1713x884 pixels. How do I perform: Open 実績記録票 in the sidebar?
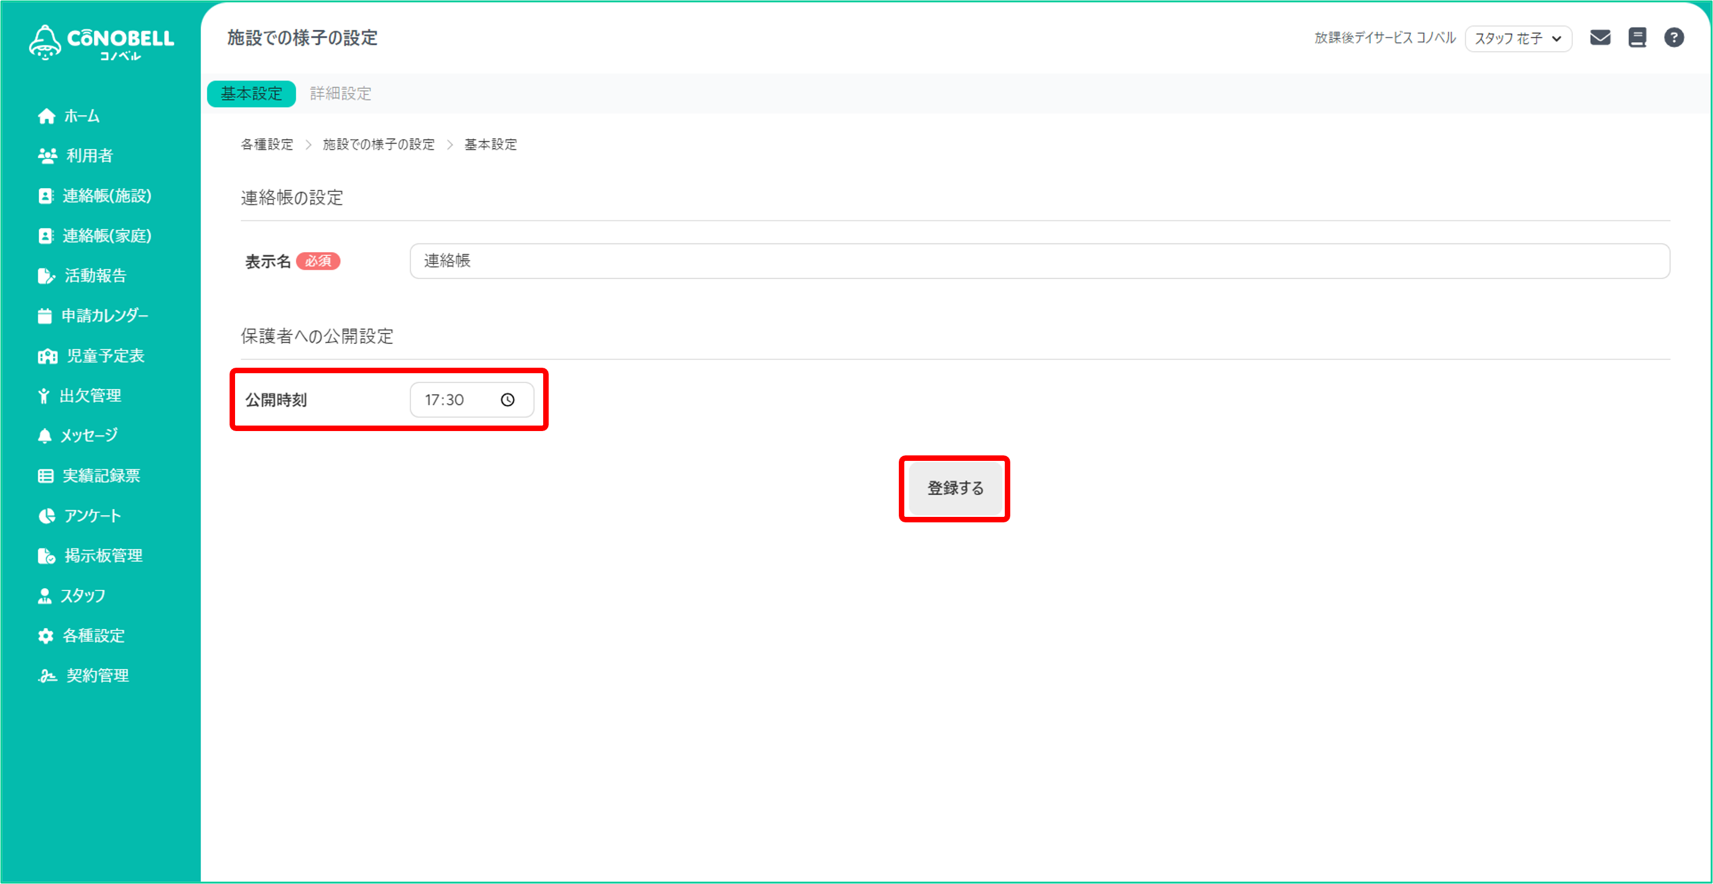click(101, 476)
